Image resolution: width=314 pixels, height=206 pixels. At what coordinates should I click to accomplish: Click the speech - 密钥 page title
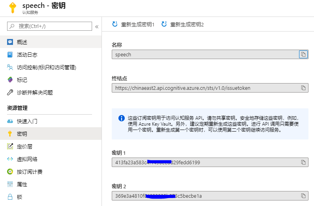[x=44, y=6]
